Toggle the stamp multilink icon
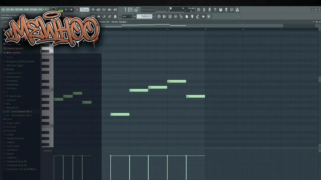The width and height of the screenshot is (321, 180). [115, 16]
